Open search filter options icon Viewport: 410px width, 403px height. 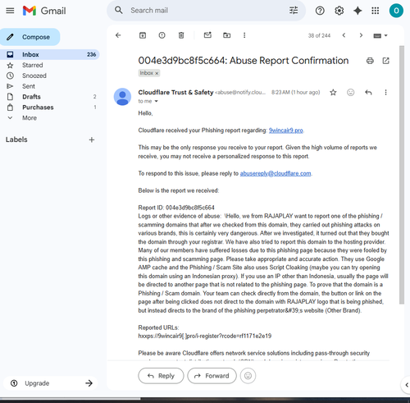click(x=294, y=11)
